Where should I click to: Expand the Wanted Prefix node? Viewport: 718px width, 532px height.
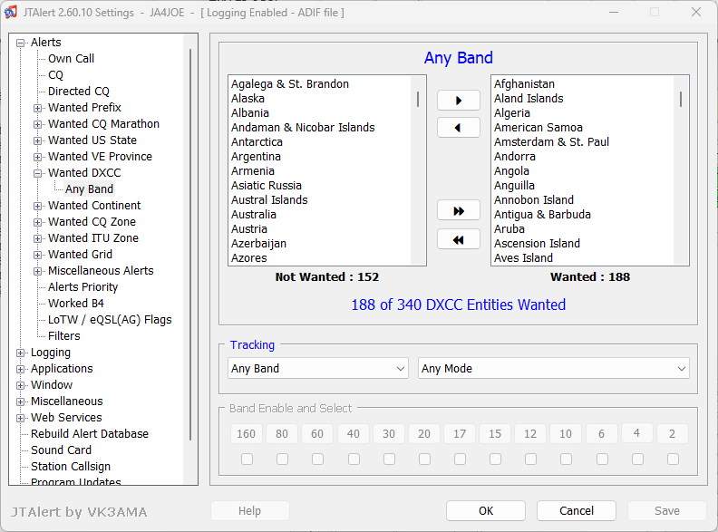[x=37, y=108]
